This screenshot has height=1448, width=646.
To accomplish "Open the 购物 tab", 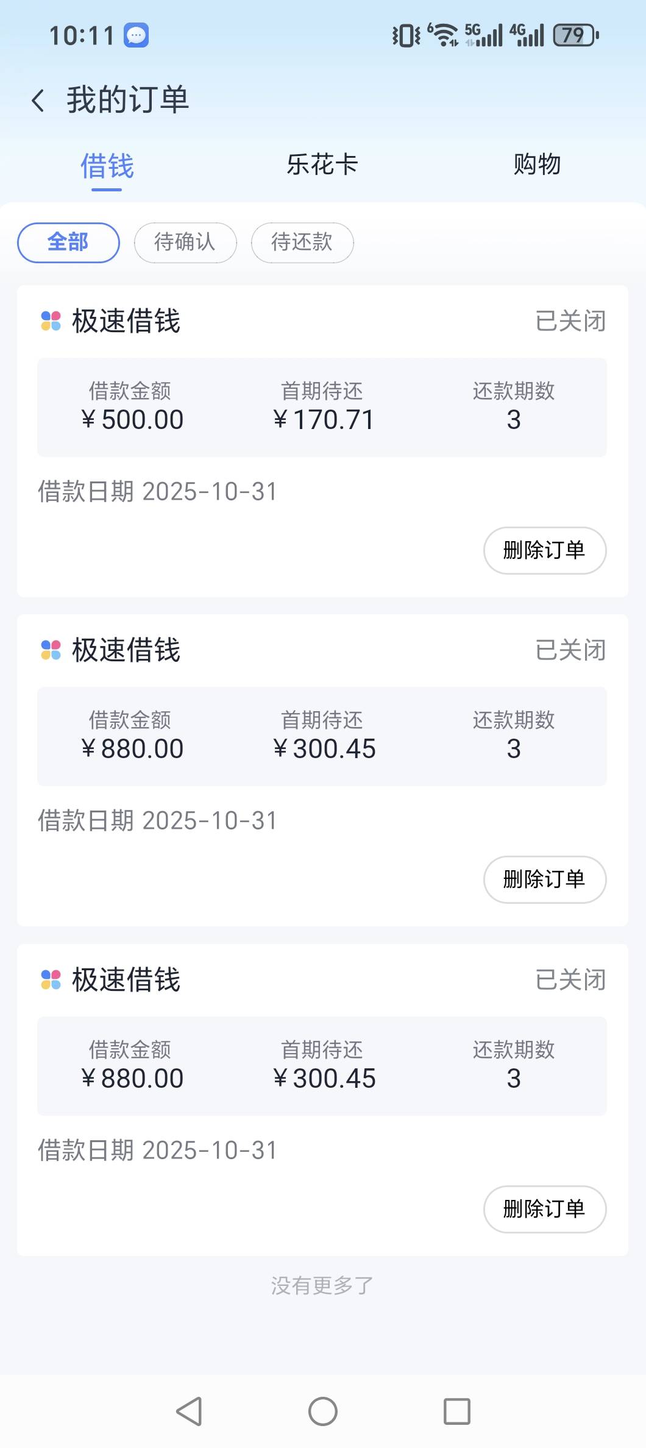I will coord(537,165).
